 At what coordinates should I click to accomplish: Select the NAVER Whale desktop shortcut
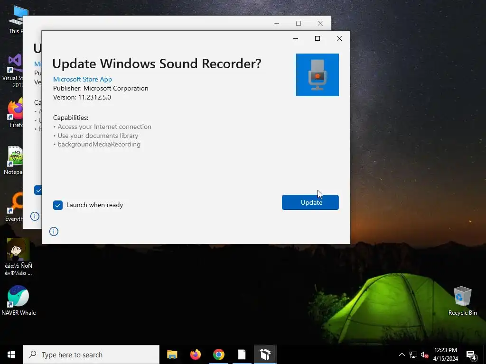pyautogui.click(x=19, y=300)
